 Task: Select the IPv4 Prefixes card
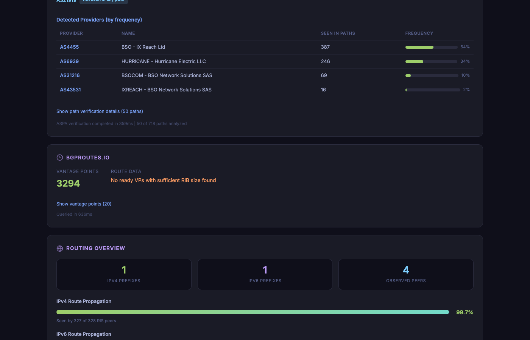point(124,274)
